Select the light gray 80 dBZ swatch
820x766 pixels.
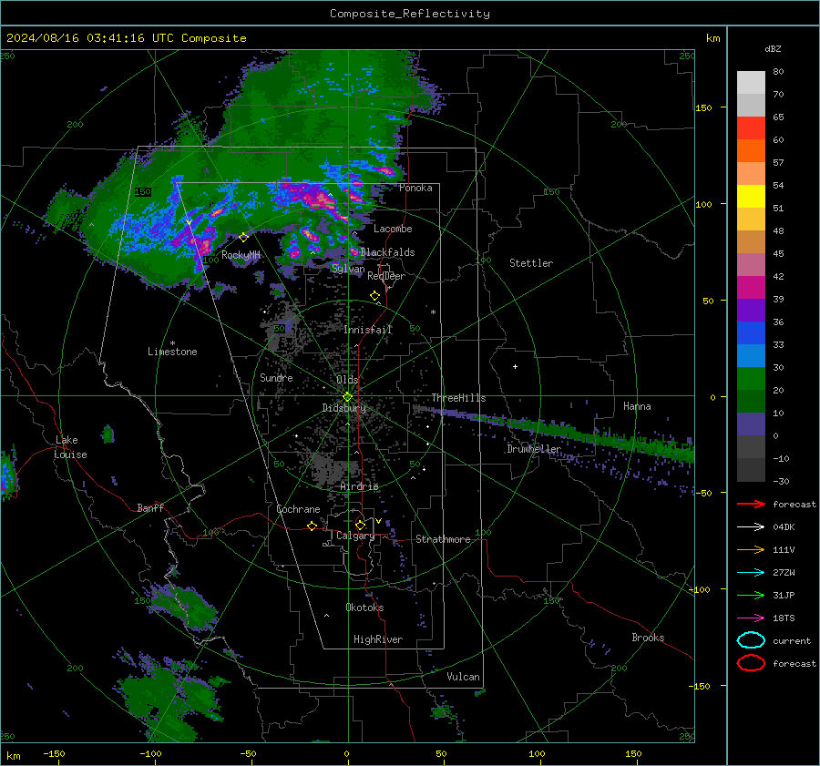pos(751,82)
